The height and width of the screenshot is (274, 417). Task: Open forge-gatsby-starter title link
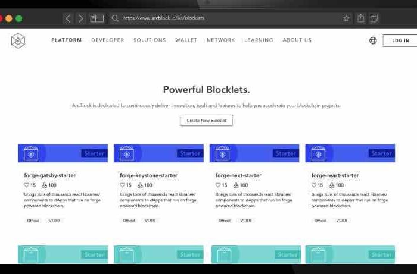[x=50, y=175]
